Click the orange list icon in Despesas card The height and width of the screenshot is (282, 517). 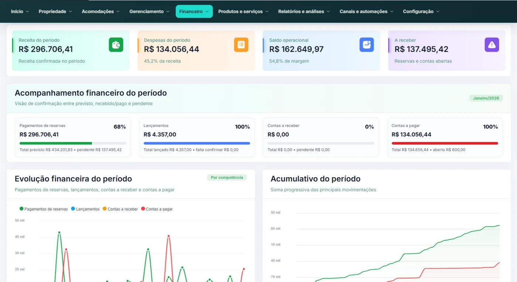(241, 45)
